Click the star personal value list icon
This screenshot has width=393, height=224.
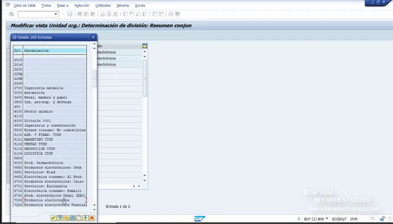66,218
